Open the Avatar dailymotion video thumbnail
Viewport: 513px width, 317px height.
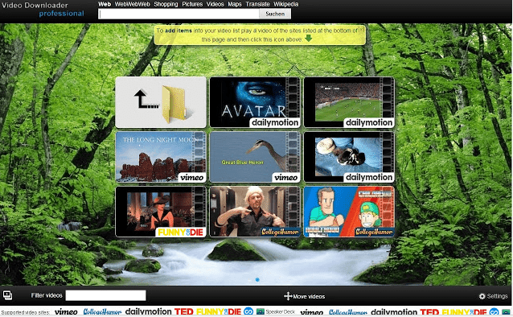pyautogui.click(x=255, y=102)
